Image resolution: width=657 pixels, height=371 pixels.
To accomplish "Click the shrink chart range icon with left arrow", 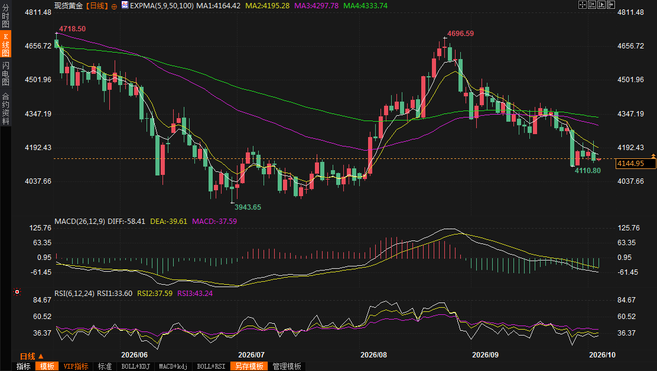I will click(592, 5).
